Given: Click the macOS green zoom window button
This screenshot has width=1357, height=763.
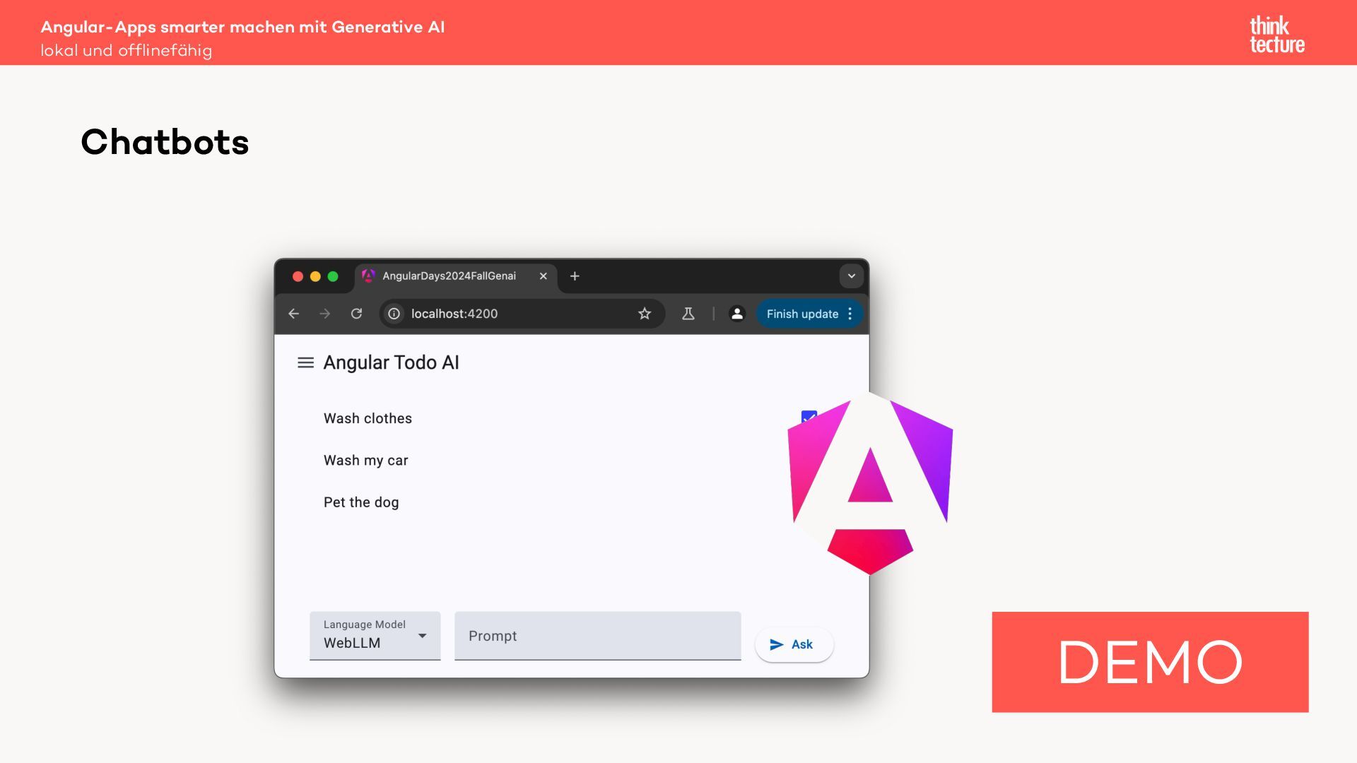Looking at the screenshot, I should [333, 276].
